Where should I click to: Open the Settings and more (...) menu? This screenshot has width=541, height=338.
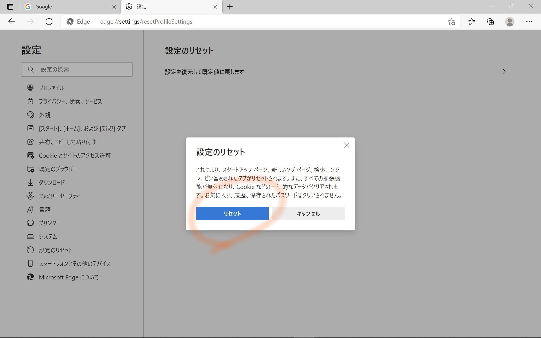(x=529, y=21)
